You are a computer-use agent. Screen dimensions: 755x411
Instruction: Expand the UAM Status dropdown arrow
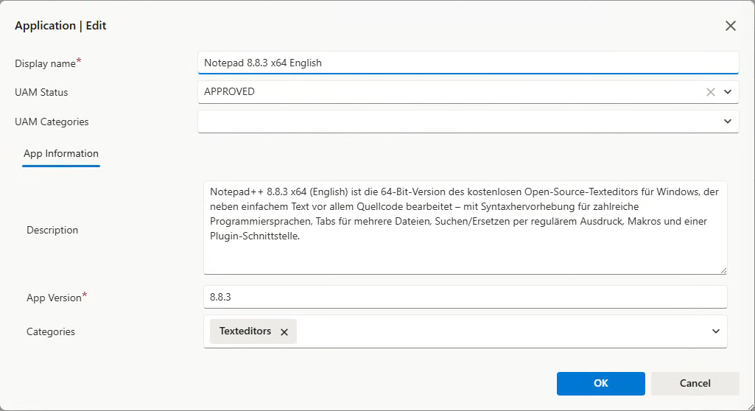coord(728,92)
